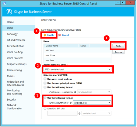The image size is (137, 127).
Task: Open Persistent Chat section
Action: pos(15,46)
